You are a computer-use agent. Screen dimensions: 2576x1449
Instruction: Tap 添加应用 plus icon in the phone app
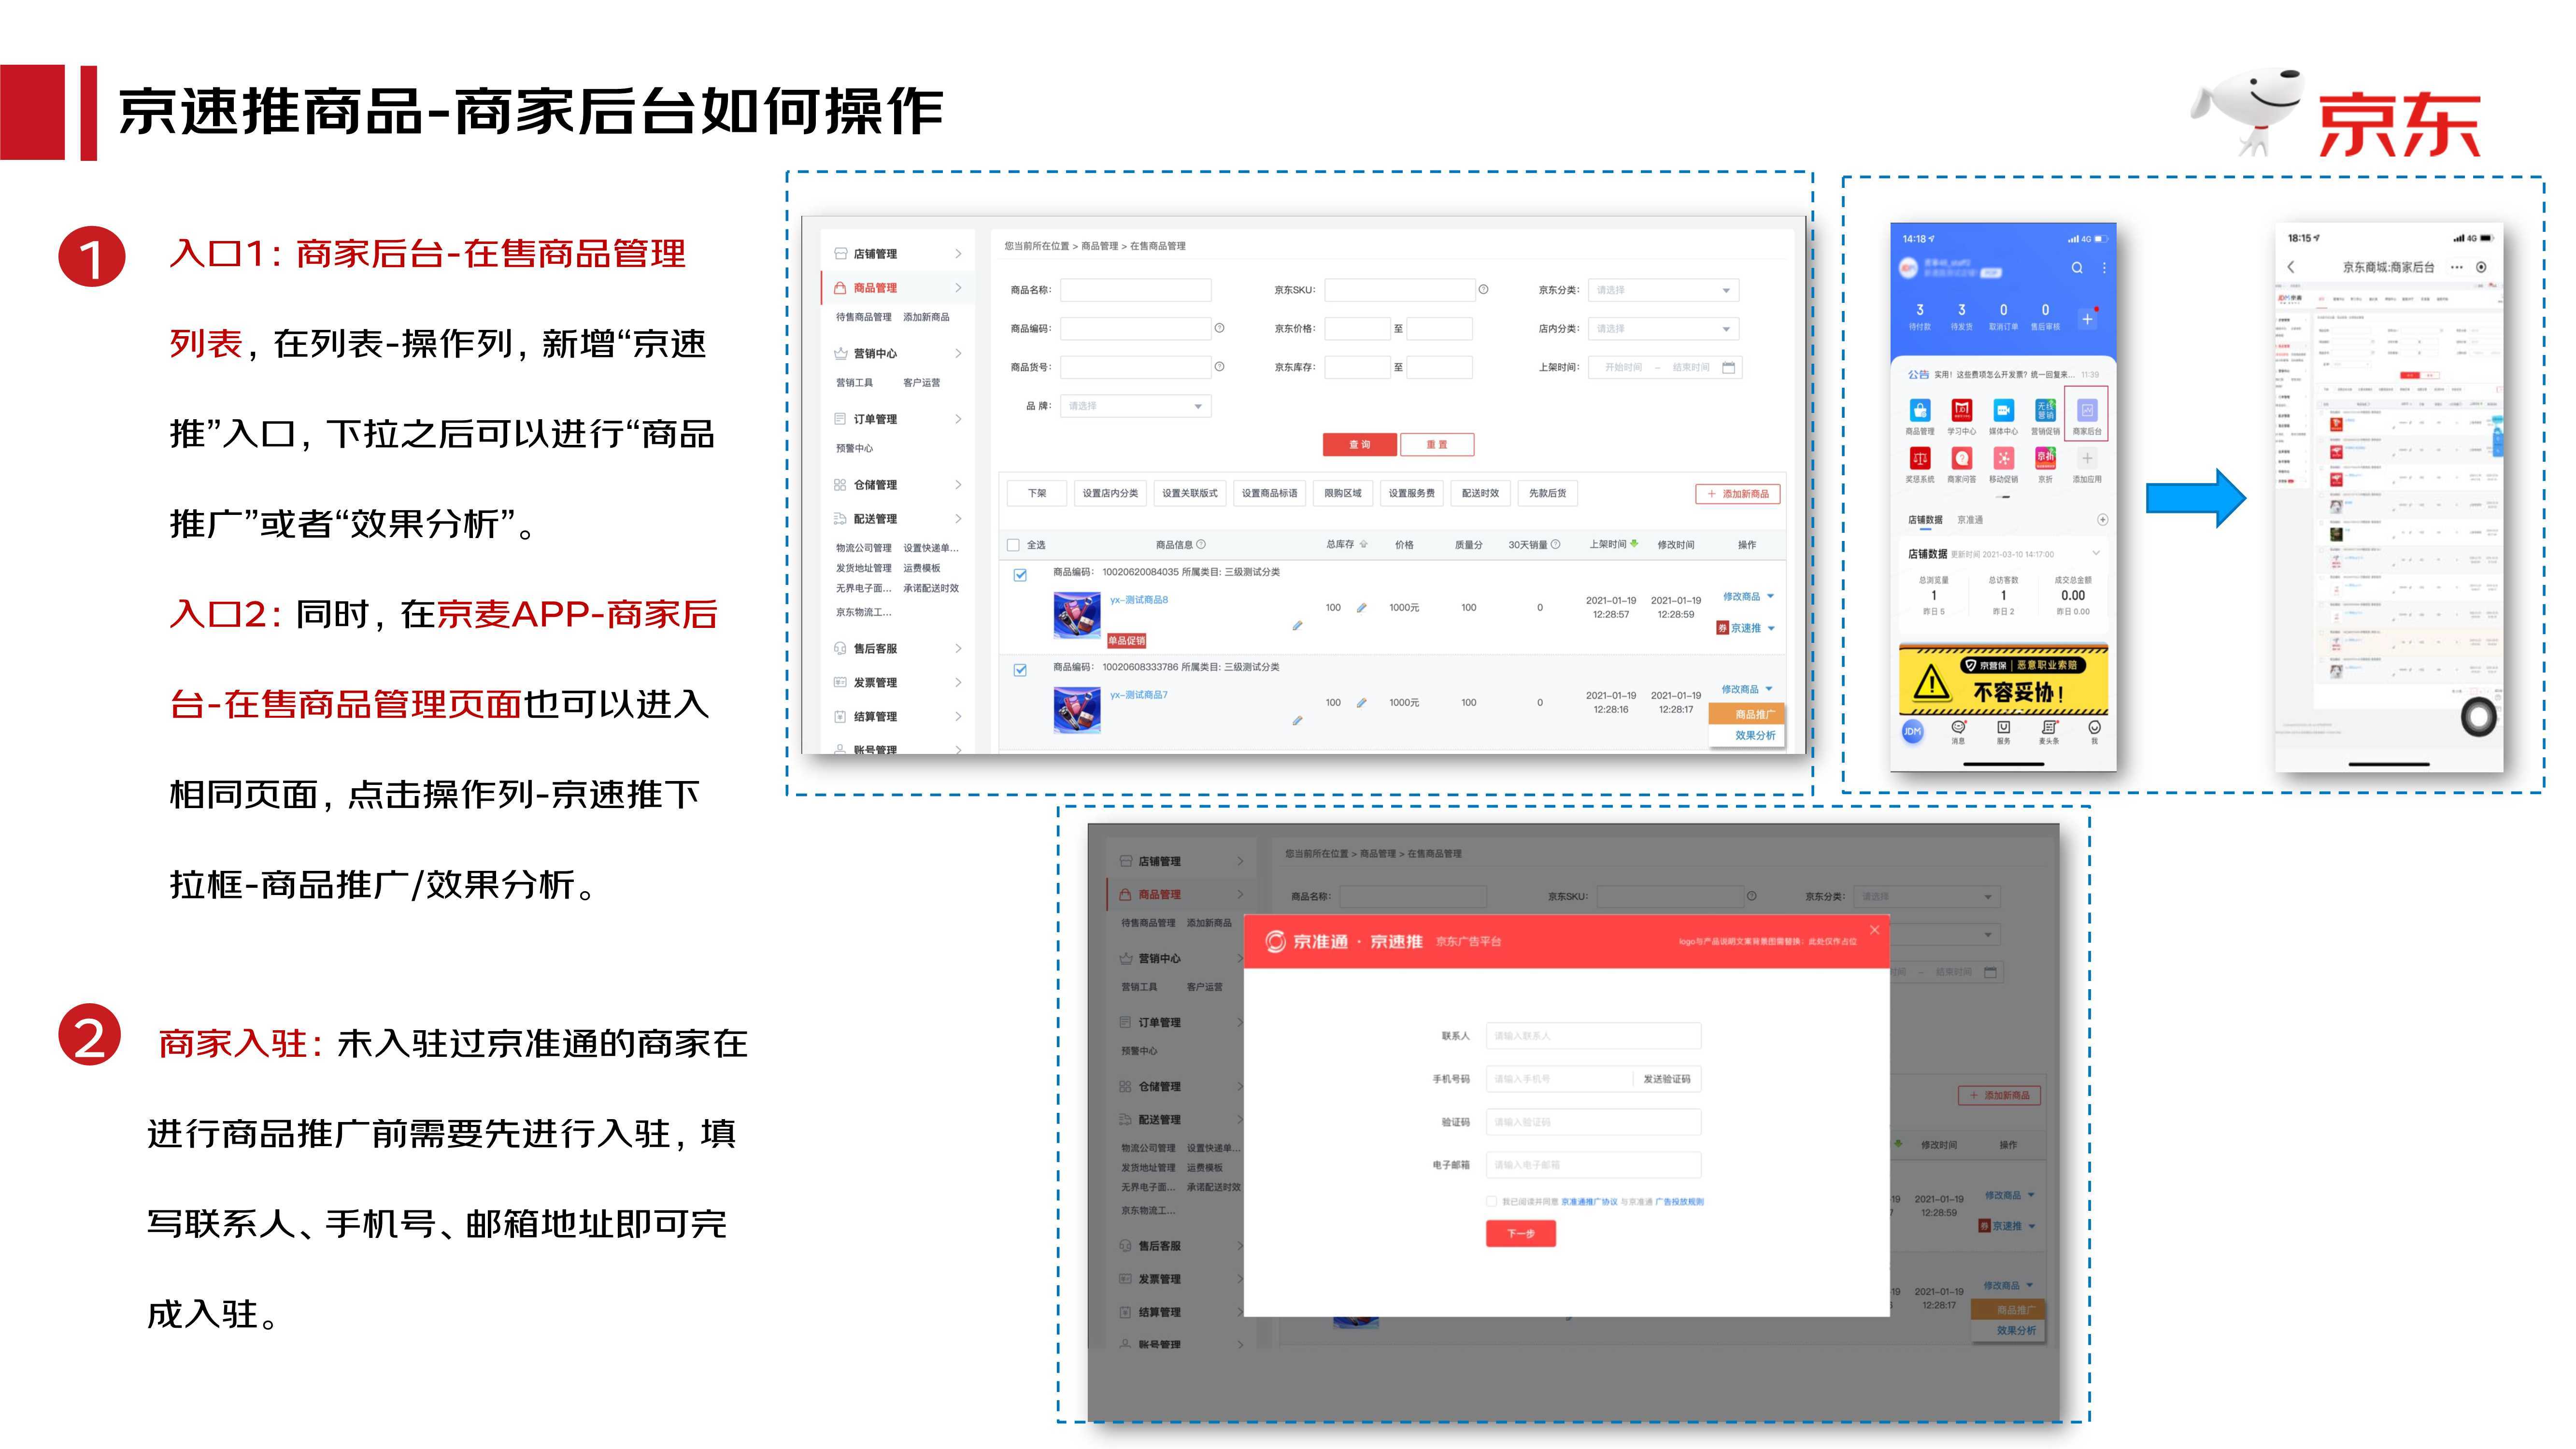point(2087,458)
